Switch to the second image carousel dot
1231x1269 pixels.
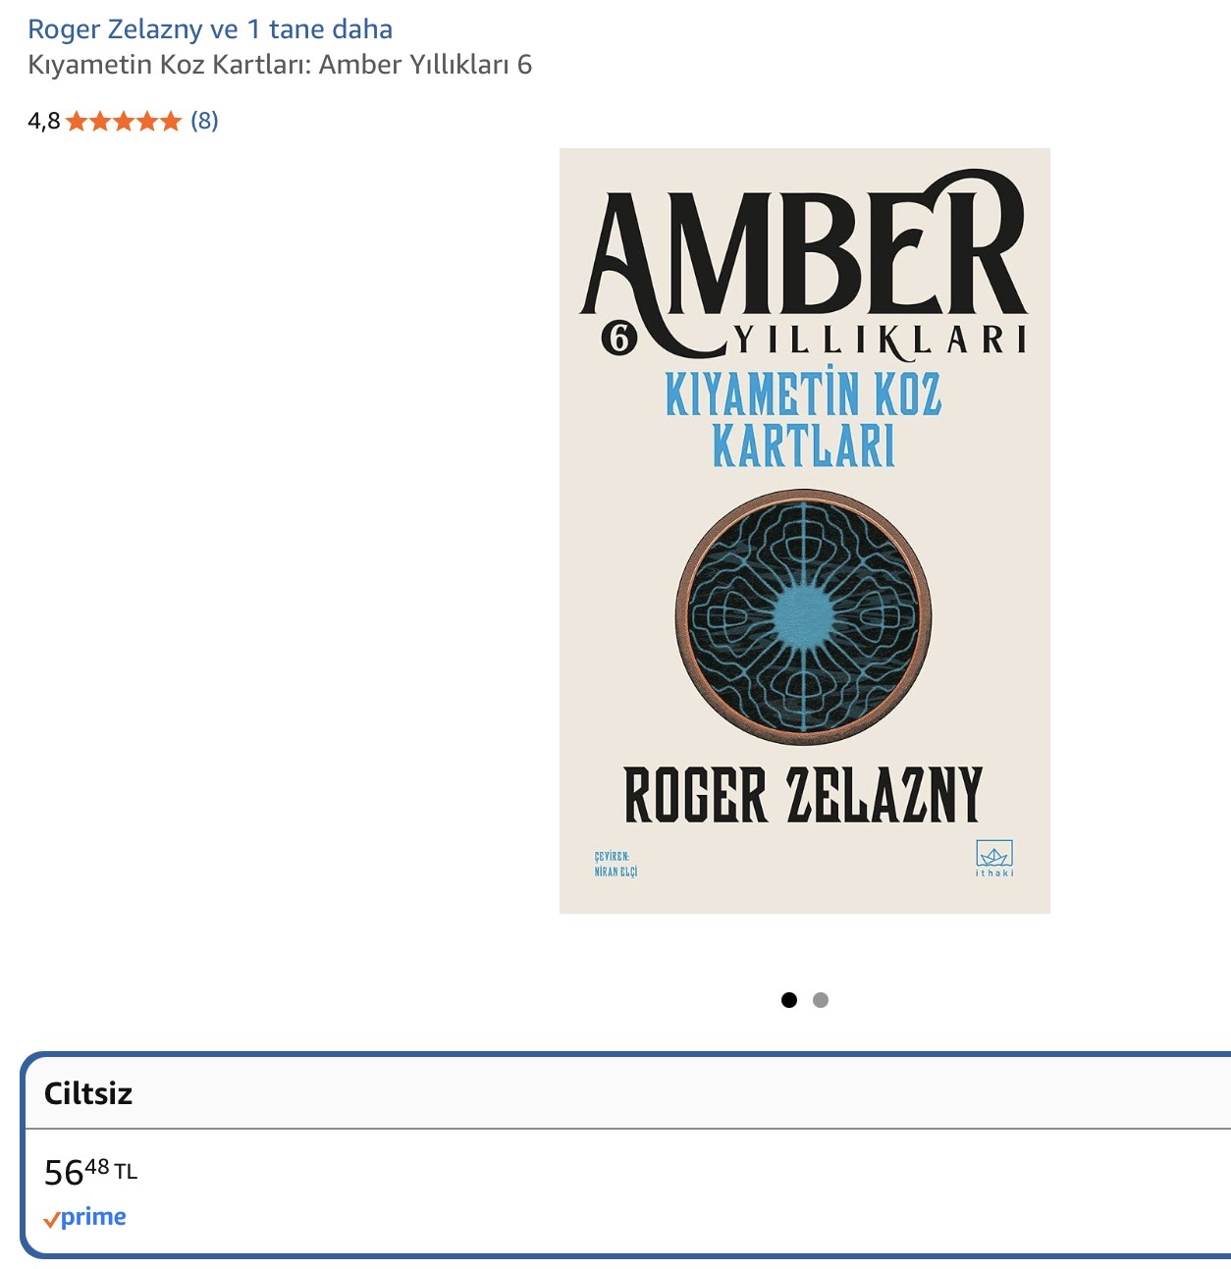pyautogui.click(x=821, y=1000)
